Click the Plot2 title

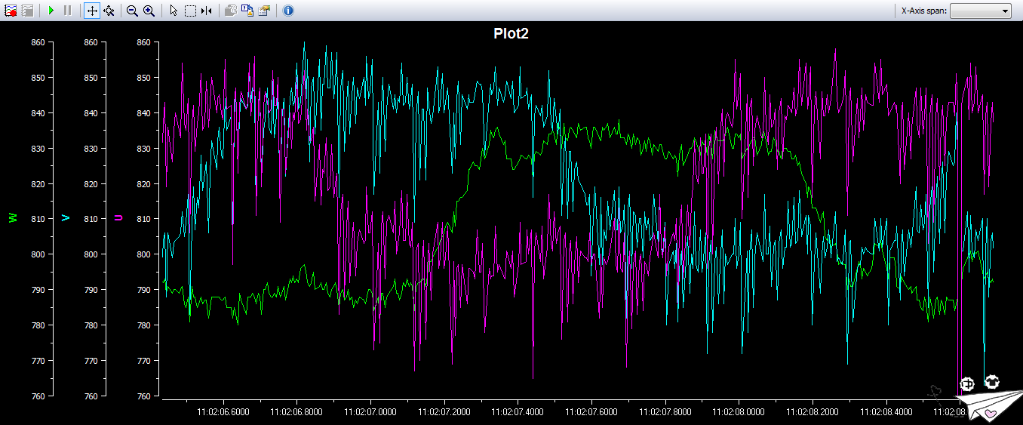(x=511, y=33)
